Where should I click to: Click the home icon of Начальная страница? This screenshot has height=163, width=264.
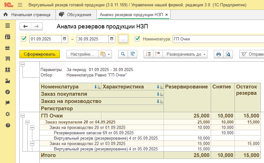tap(6, 15)
